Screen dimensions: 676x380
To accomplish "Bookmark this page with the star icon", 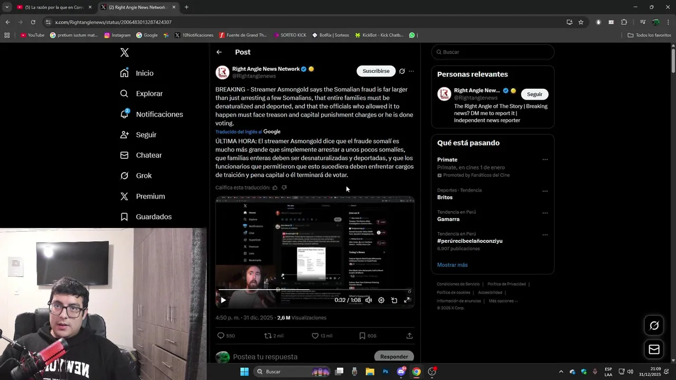I will click(x=581, y=22).
